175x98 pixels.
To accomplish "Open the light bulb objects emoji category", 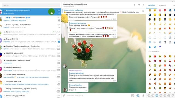I will coord(173,96).
